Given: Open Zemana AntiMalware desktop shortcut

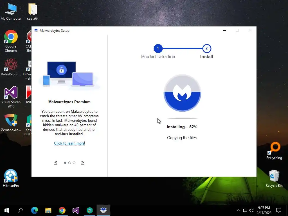Looking at the screenshot, I should [11, 123].
